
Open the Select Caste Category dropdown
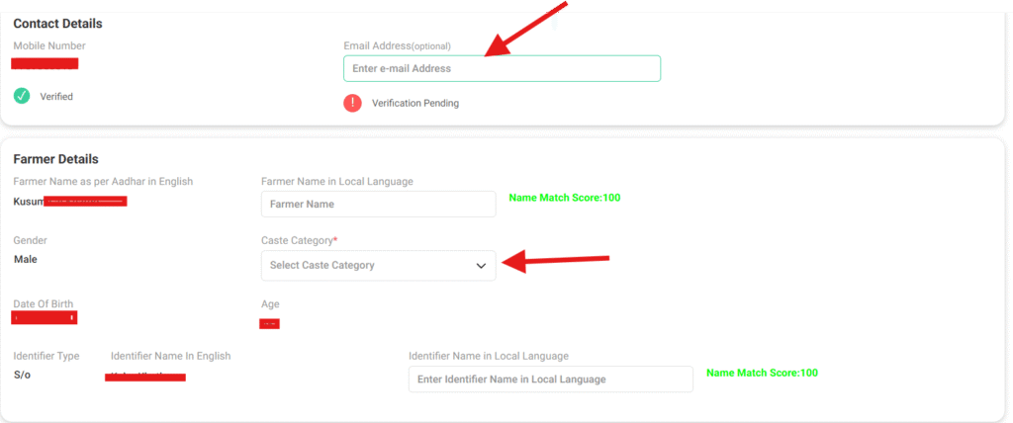[378, 265]
